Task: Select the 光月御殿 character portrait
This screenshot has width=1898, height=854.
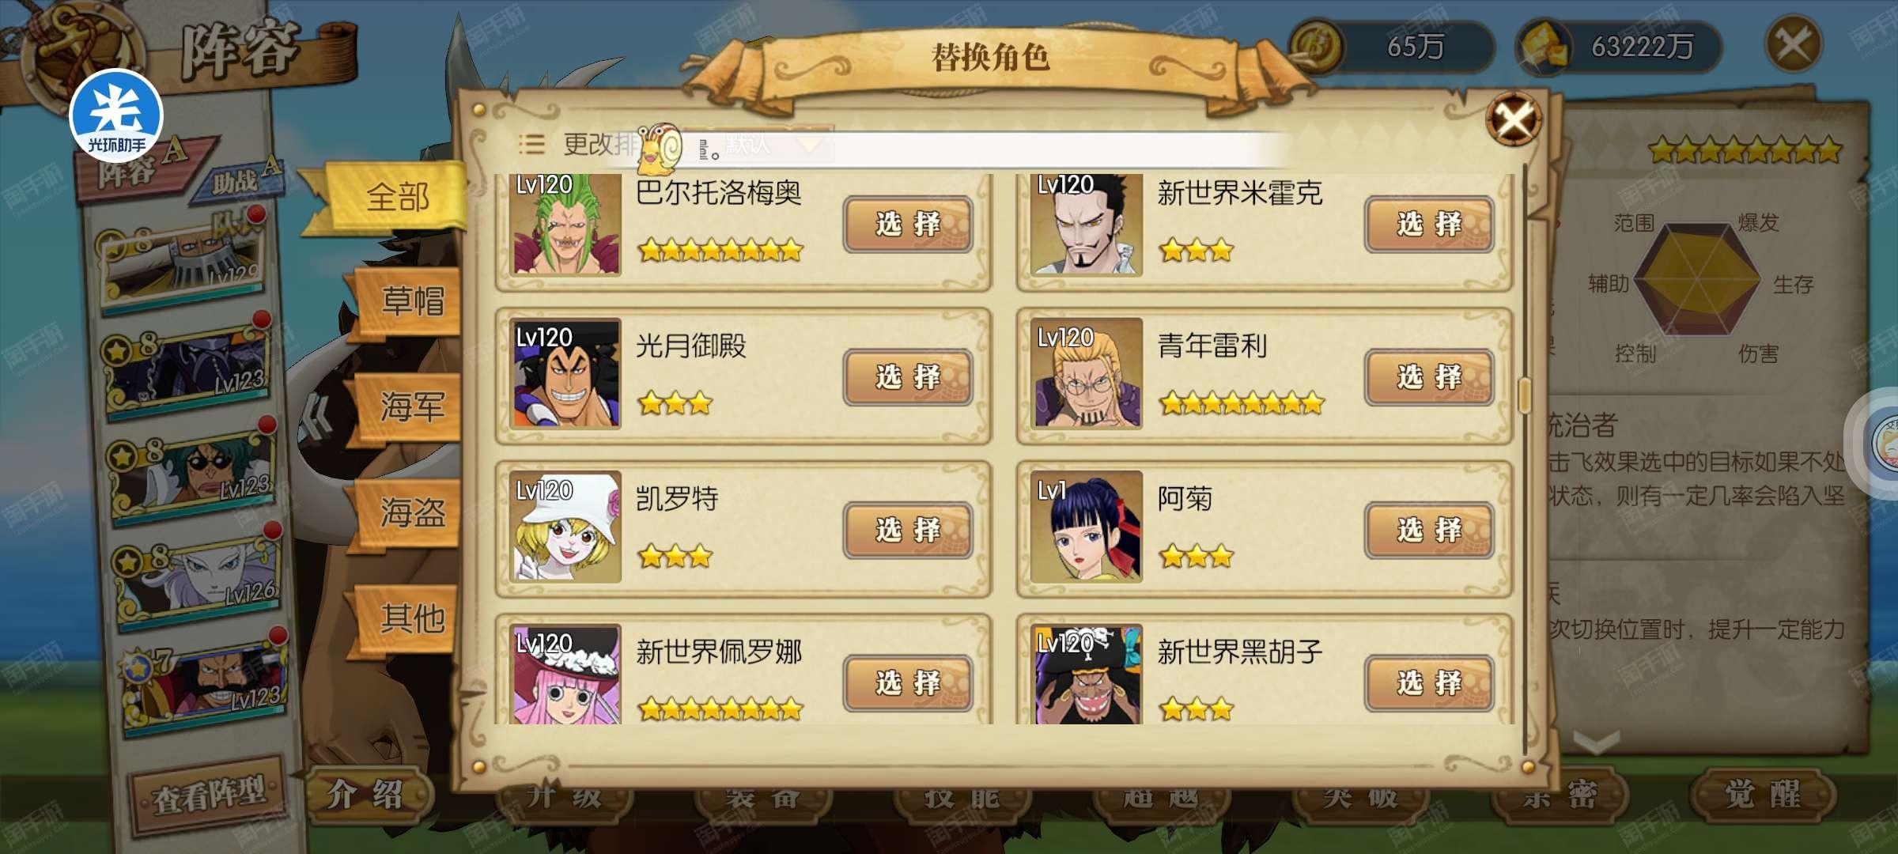Action: click(565, 373)
